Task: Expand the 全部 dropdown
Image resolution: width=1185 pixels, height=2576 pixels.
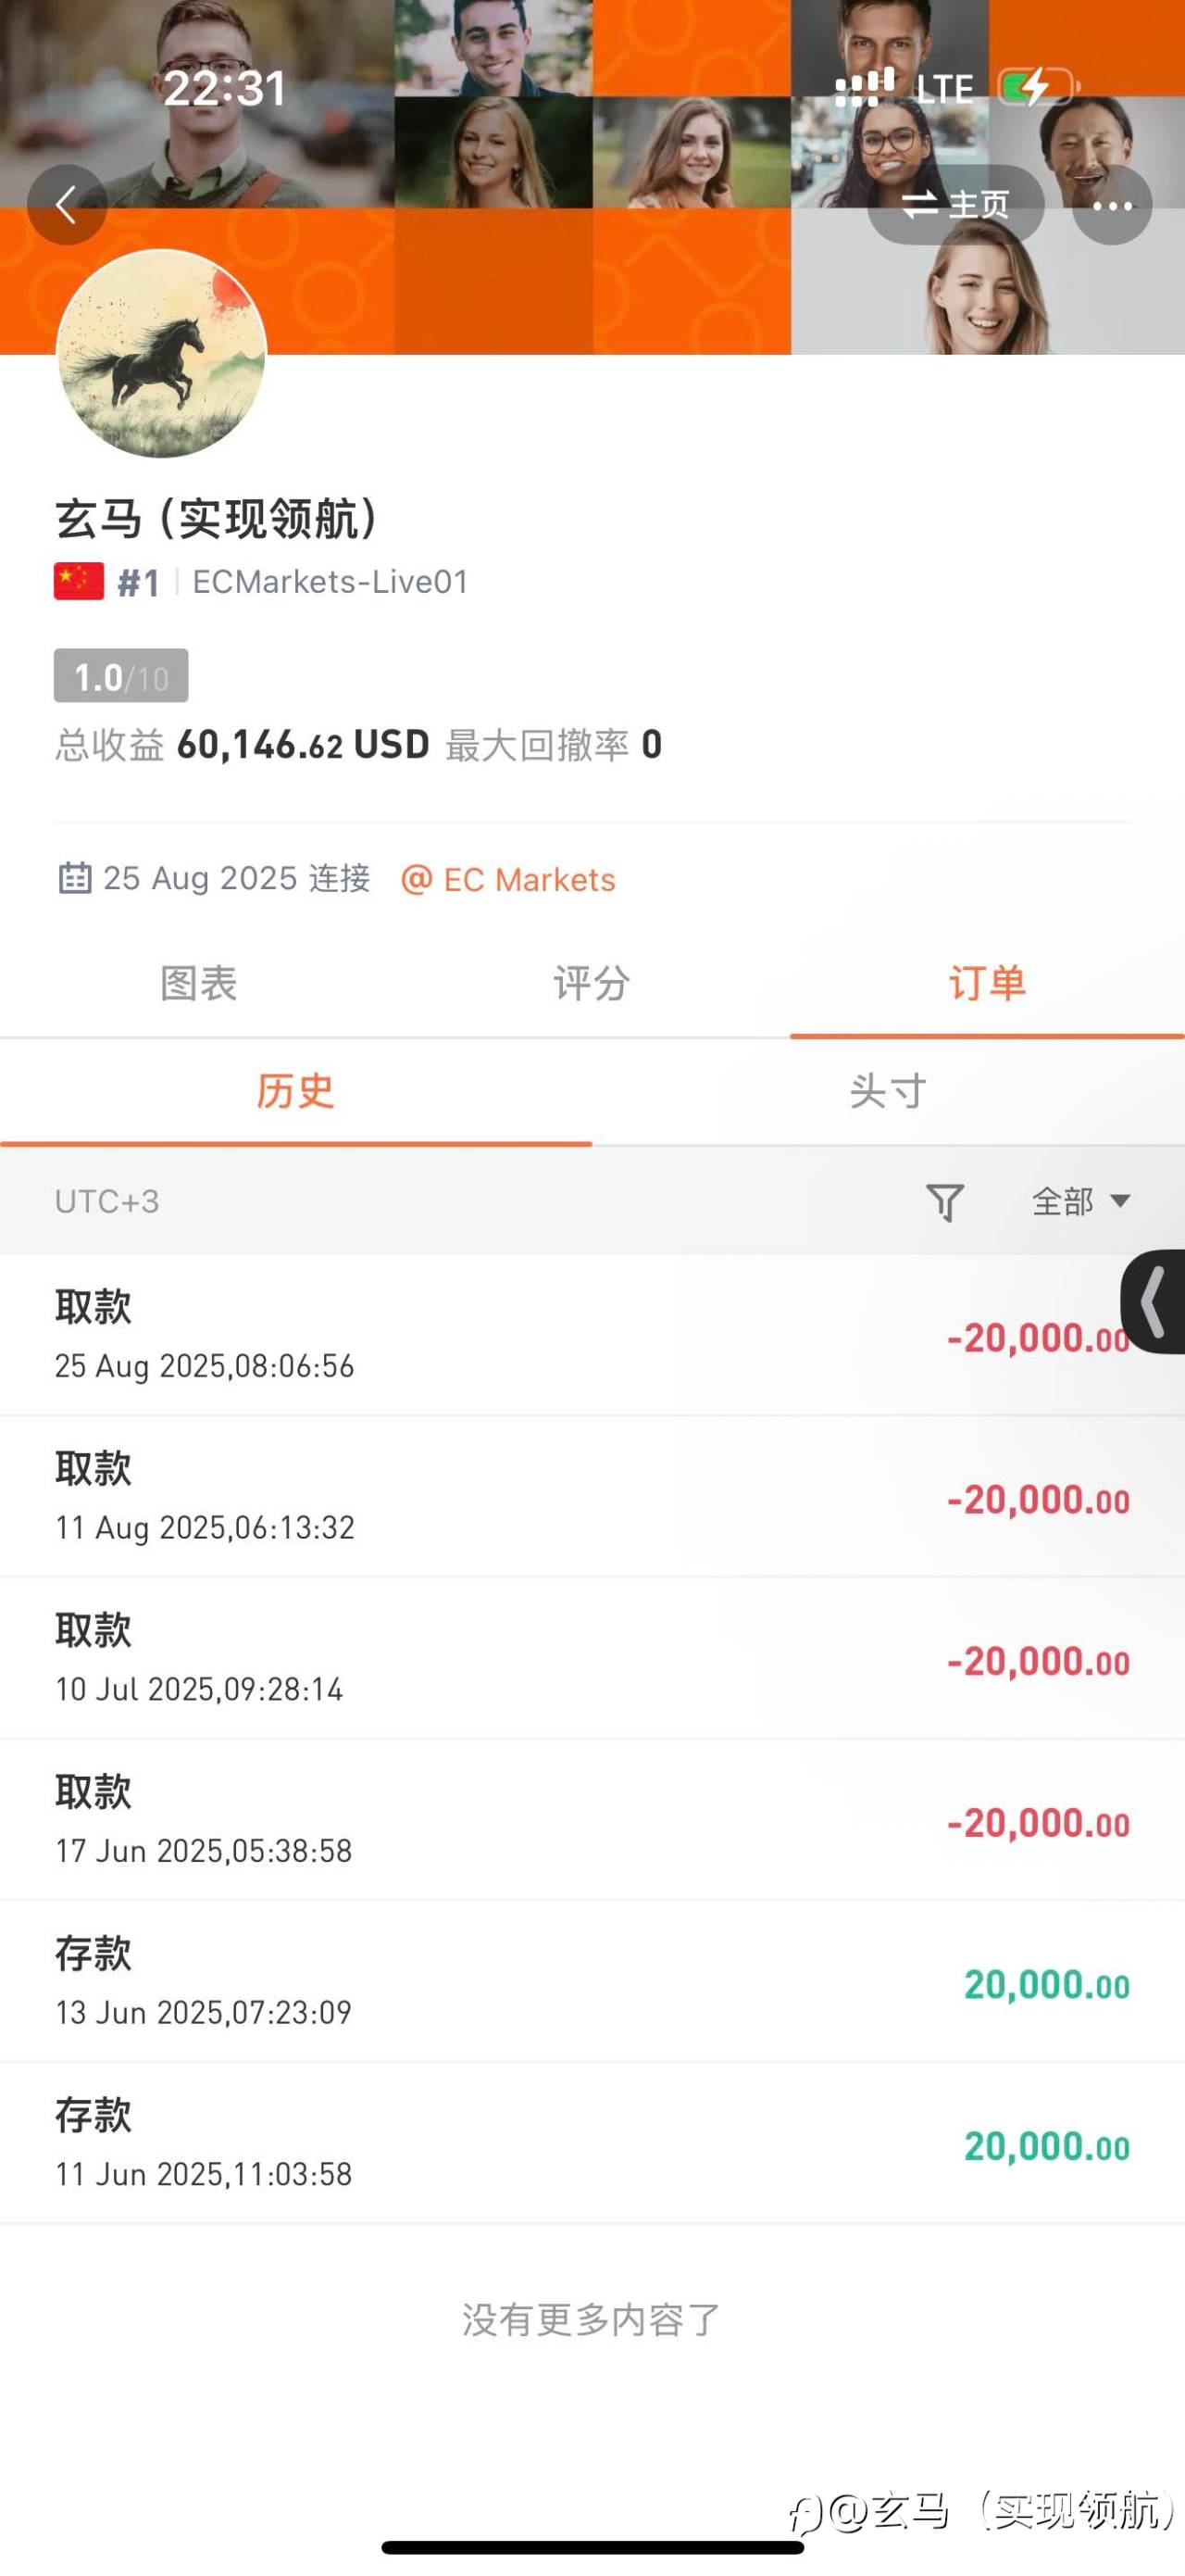Action: pyautogui.click(x=1081, y=1201)
